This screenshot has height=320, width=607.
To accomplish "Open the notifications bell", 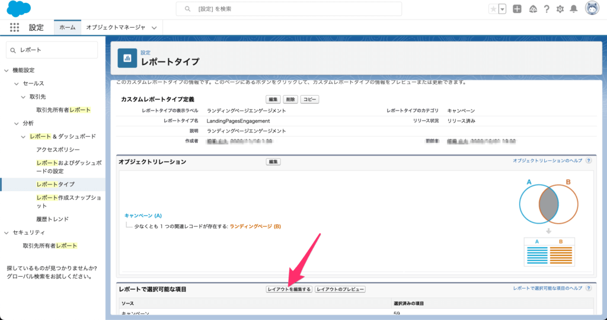I will 574,9.
